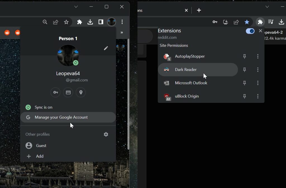Viewport: 286px width, 188px height.
Task: Open addresses icon in profile menu
Action: pos(80,92)
